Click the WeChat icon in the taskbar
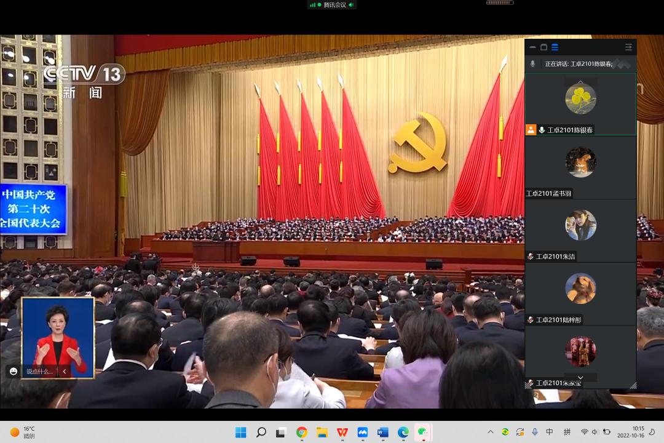The height and width of the screenshot is (443, 664). click(x=423, y=432)
